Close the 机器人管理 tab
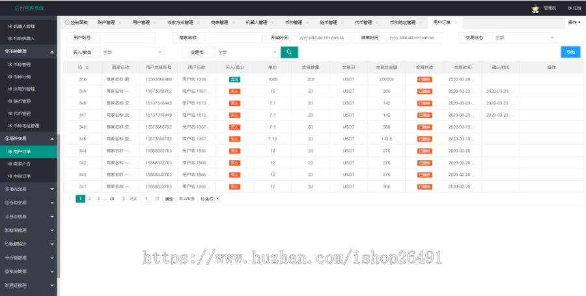 [272, 23]
